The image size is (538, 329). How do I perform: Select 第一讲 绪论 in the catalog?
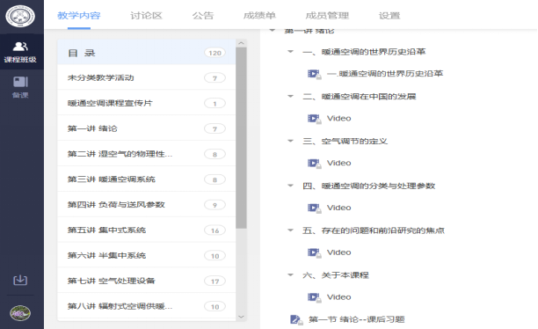(x=147, y=128)
